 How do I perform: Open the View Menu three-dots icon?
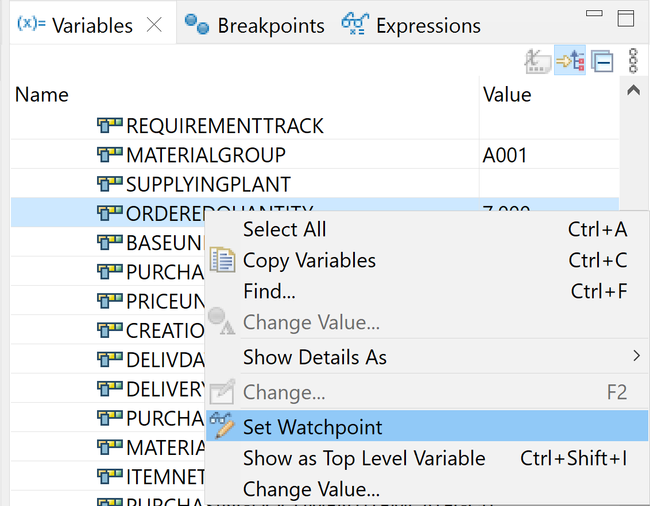click(633, 61)
